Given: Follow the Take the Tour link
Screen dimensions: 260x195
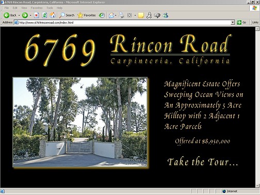Looking at the screenshot, I should [x=203, y=162].
